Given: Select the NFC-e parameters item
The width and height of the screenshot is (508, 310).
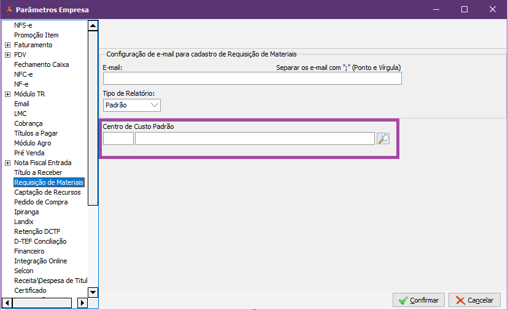Looking at the screenshot, I should coord(23,74).
